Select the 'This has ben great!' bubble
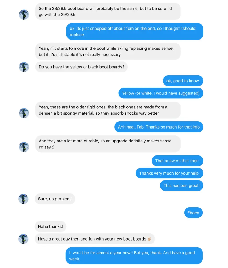 coord(181,186)
